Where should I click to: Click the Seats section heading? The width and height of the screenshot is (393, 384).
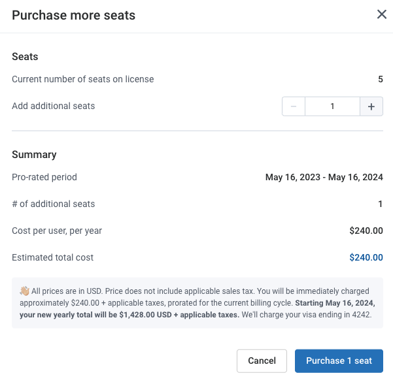(x=25, y=57)
